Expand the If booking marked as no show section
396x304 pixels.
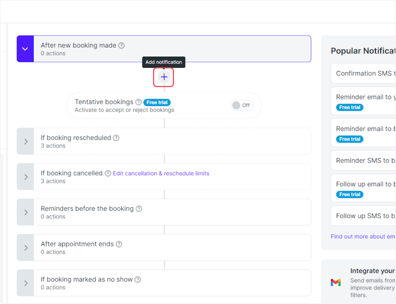26,283
